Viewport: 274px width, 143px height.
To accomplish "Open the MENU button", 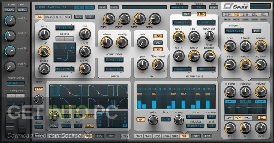I will (102, 7).
